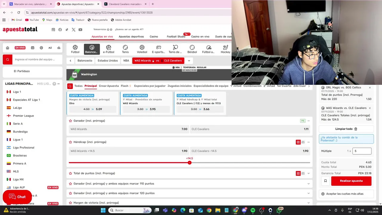
Task: Open apuestatotal YouTube icon
Action: click(80, 30)
